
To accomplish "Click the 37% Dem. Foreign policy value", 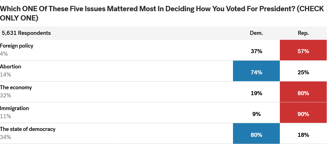I will [256, 51].
